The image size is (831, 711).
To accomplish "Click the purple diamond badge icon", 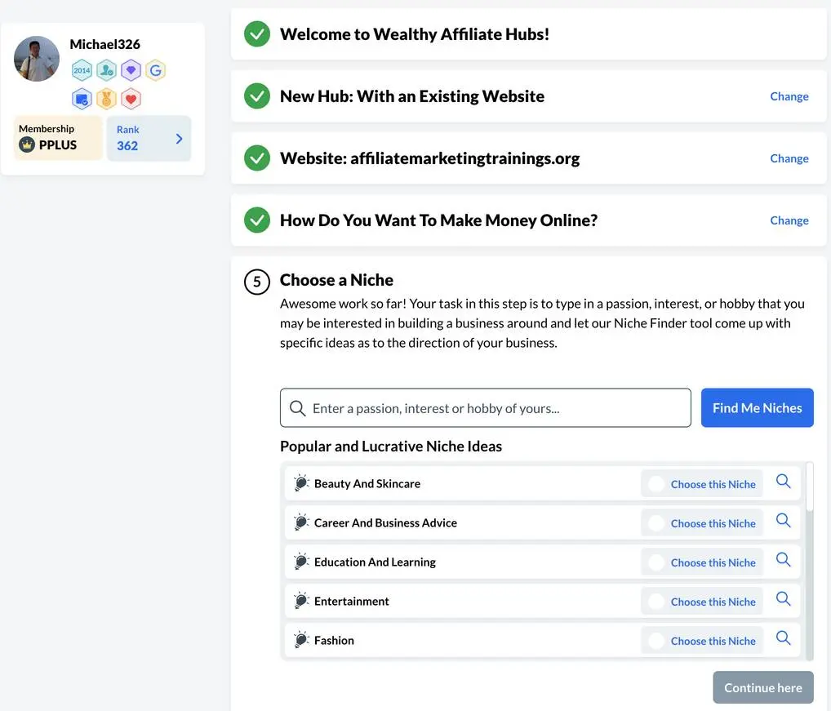I will [131, 70].
